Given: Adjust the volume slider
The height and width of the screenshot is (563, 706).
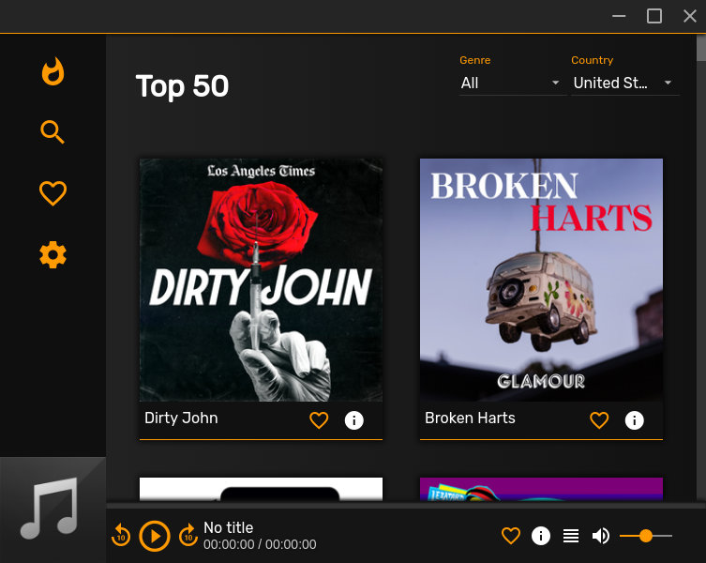Looking at the screenshot, I should point(646,536).
